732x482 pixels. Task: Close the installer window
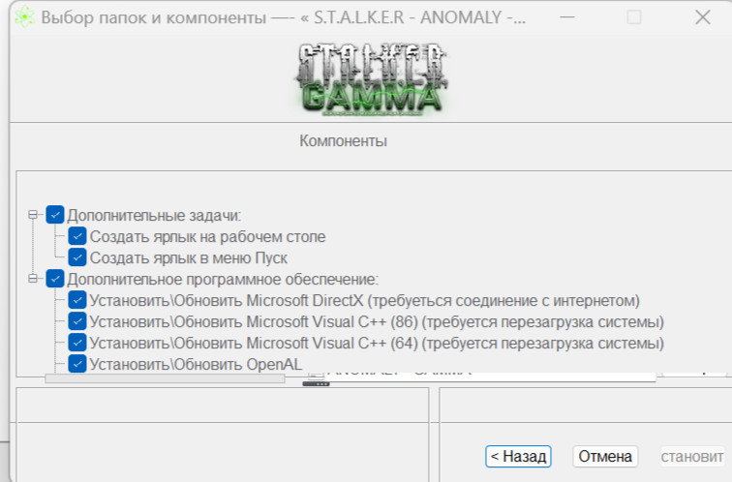click(703, 17)
